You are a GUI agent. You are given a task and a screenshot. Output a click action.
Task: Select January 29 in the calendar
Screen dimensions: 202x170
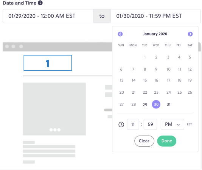[145, 105]
